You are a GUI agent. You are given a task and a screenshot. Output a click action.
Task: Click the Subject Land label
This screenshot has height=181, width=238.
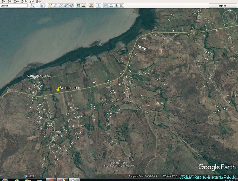coord(70,88)
